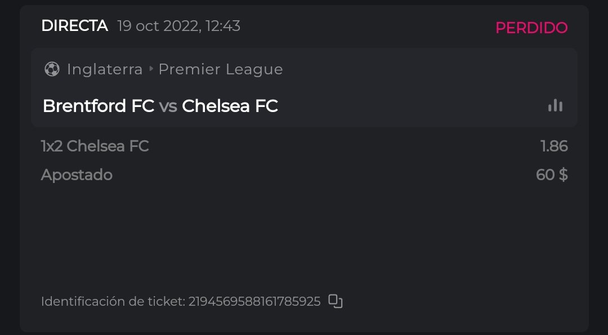Click the 'vs' text between teams

tap(168, 106)
